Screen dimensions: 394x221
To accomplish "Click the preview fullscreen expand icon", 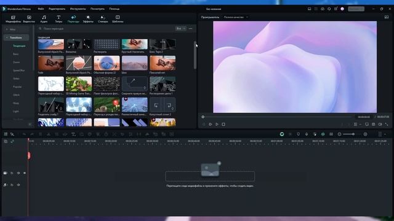I will (387, 124).
